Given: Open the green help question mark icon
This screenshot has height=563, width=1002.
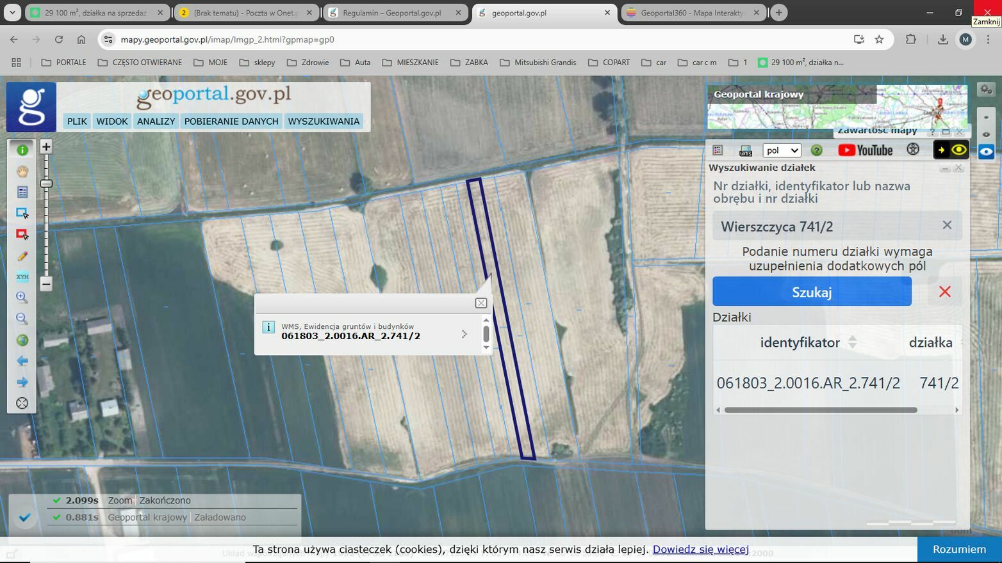Looking at the screenshot, I should (x=816, y=150).
